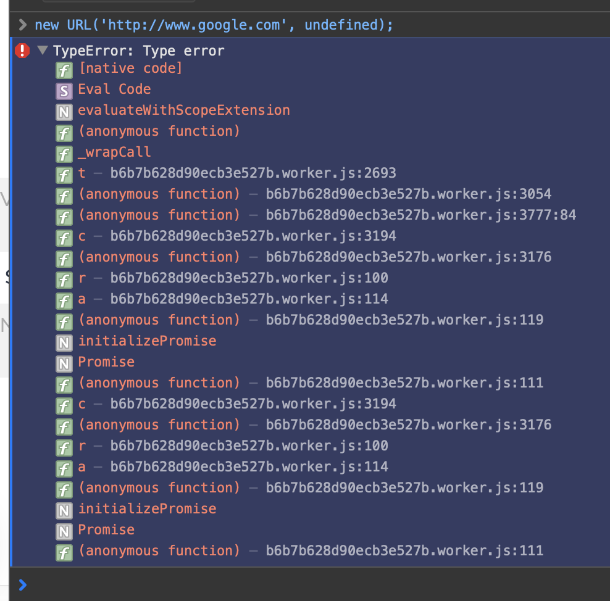Click the gray chevron before the new URL command
610x601 pixels.
tap(23, 25)
